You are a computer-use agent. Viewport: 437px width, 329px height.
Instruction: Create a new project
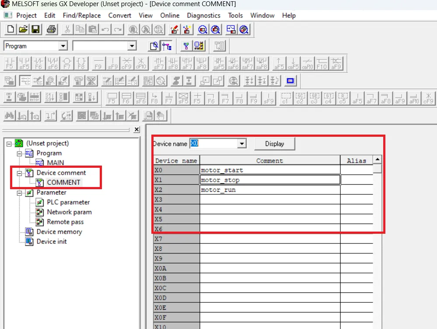(x=10, y=29)
